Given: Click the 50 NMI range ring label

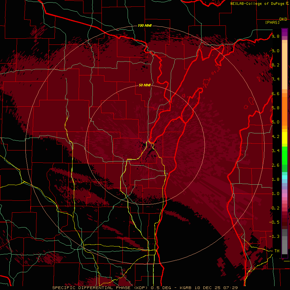Looking at the screenshot, I should pyautogui.click(x=145, y=85).
